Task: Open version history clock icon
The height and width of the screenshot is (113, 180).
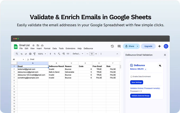Action: pos(112,46)
